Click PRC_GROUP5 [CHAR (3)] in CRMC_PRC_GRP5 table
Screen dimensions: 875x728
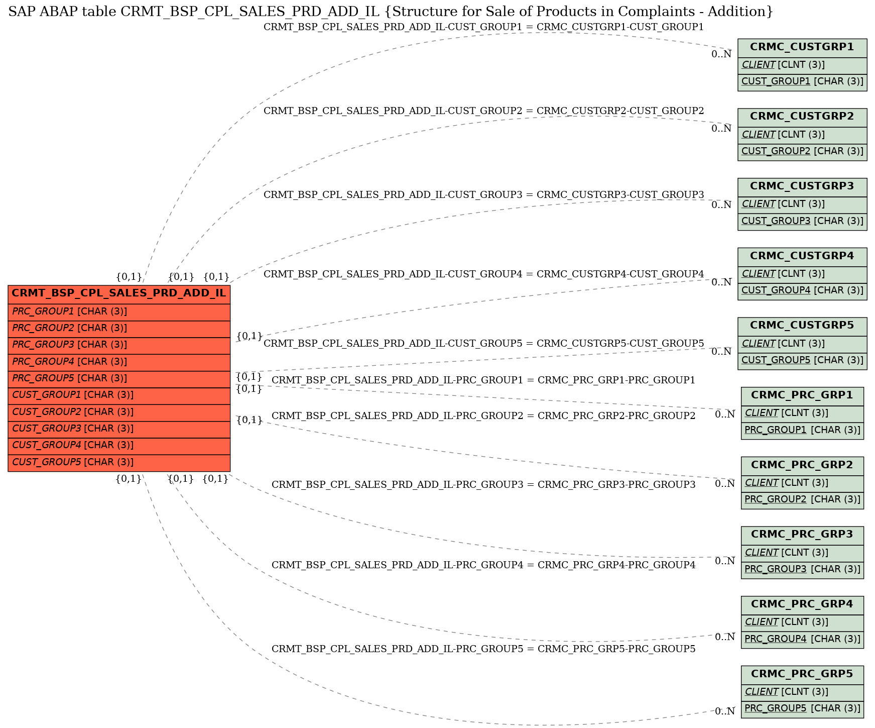coord(802,709)
